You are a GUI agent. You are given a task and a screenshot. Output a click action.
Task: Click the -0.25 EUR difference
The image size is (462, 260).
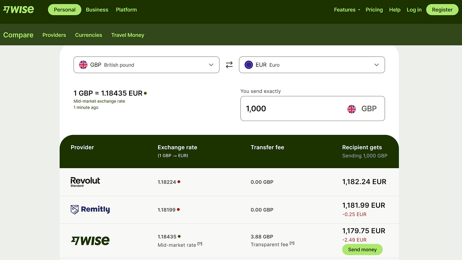pos(354,214)
